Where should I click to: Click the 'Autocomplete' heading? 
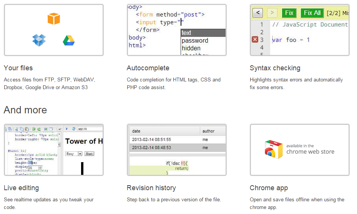(x=148, y=68)
